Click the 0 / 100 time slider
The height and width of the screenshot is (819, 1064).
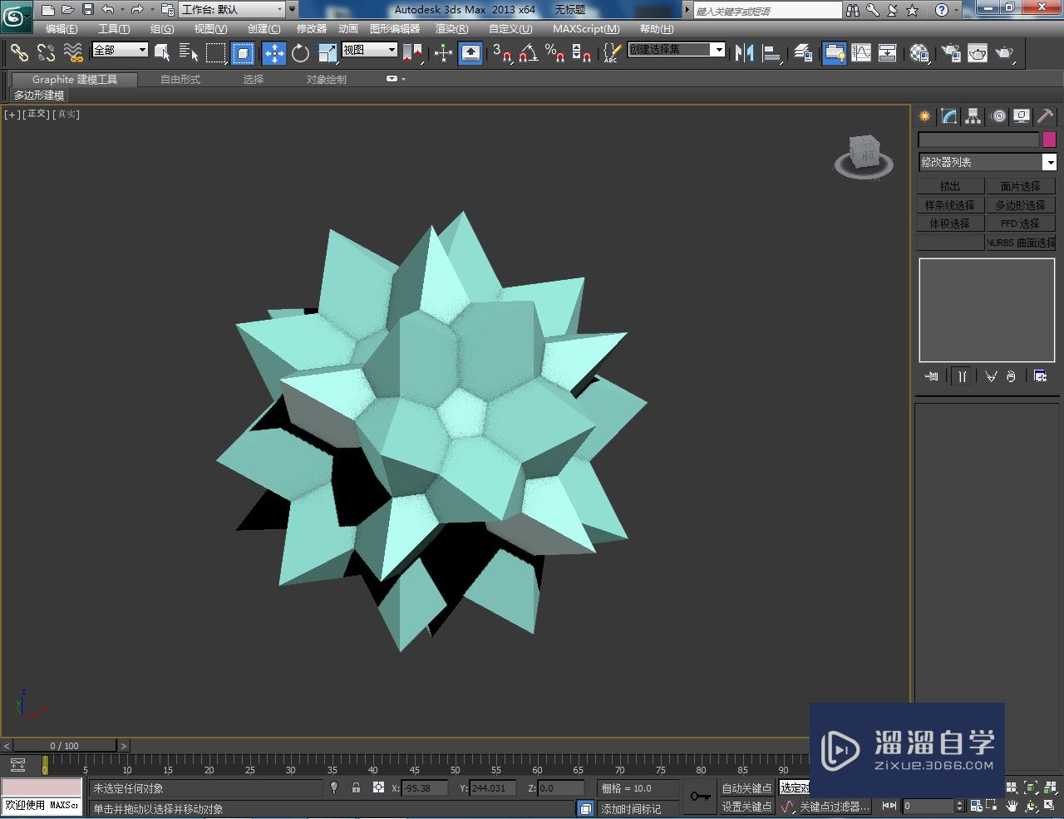(x=64, y=746)
